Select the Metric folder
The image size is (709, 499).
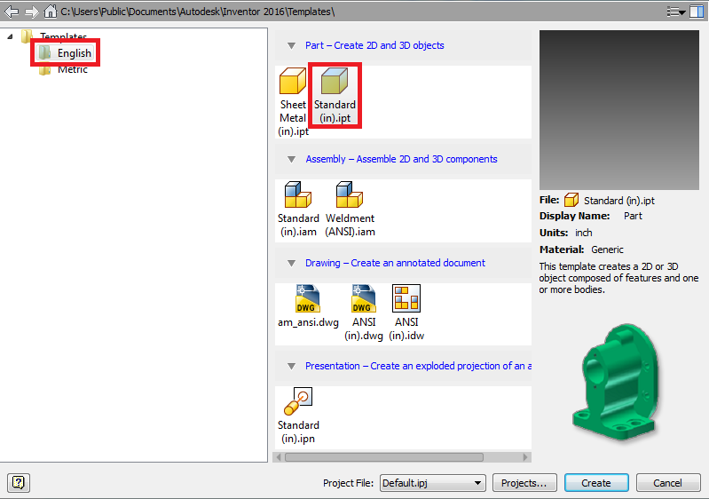pos(63,69)
